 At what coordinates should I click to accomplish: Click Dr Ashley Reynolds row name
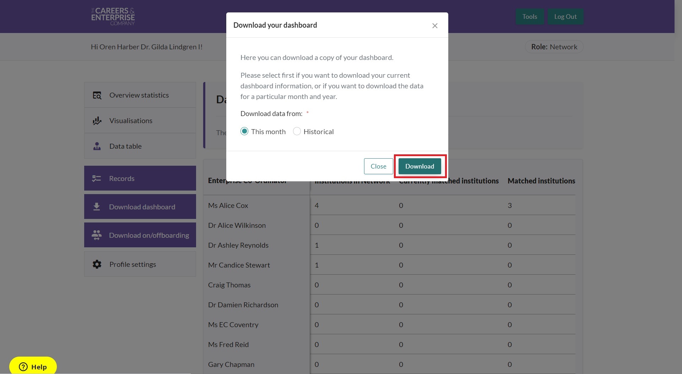pyautogui.click(x=238, y=245)
